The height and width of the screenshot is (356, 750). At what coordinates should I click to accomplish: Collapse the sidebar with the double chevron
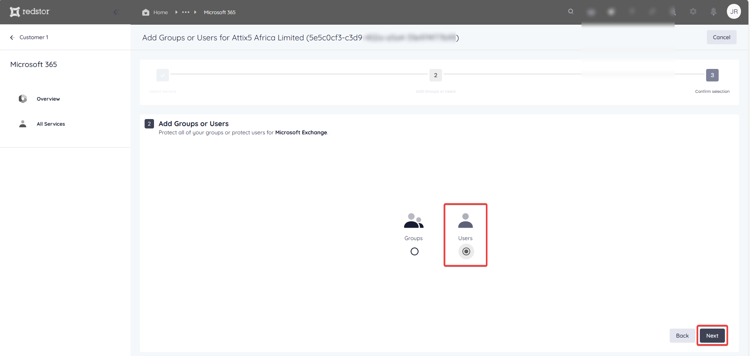point(116,12)
